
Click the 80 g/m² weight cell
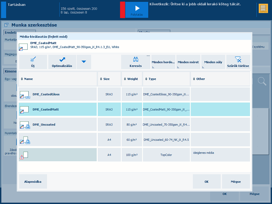click(132, 124)
